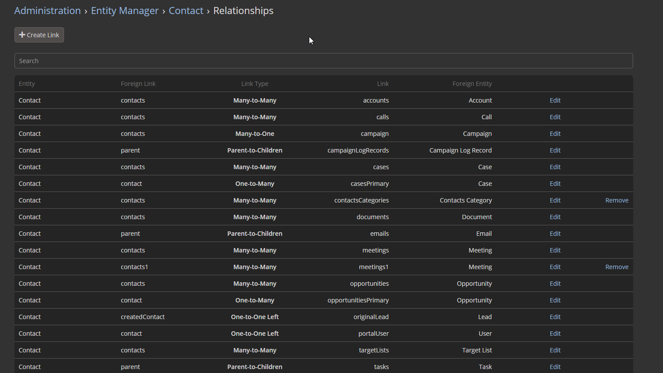The image size is (663, 373).
Task: Edit the portalUser relationship
Action: point(555,334)
